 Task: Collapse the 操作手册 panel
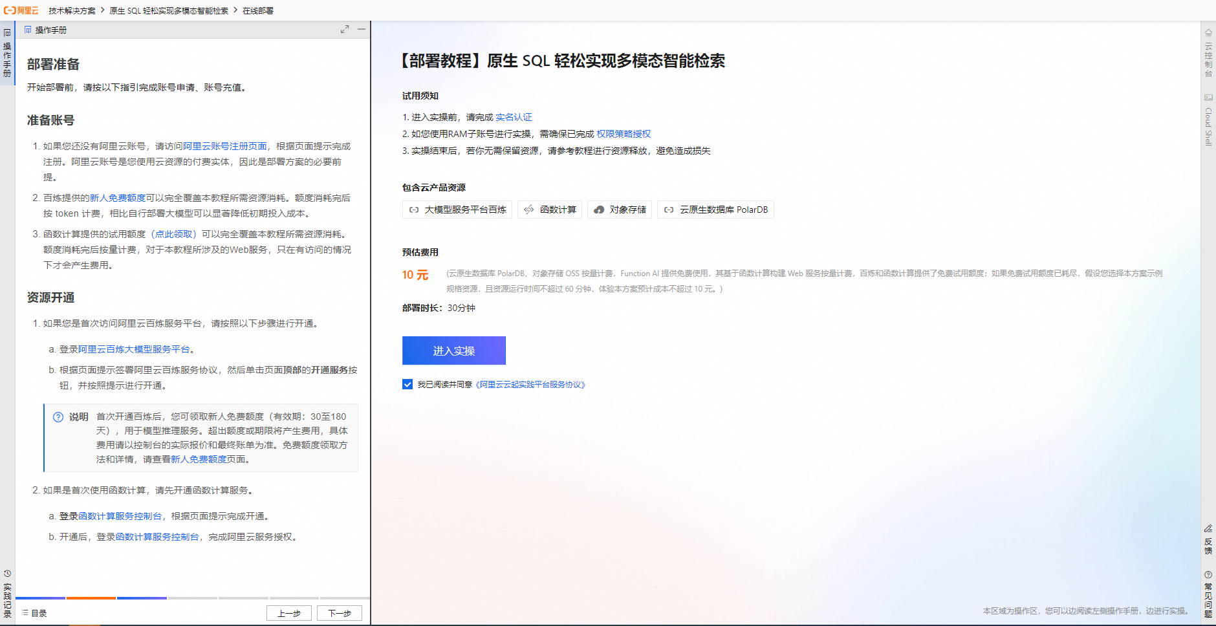(x=361, y=30)
